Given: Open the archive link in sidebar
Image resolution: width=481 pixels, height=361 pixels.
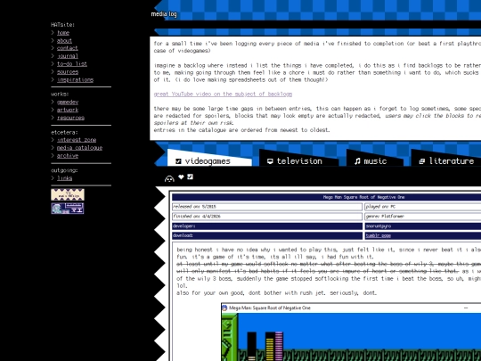Looking at the screenshot, I should click(68, 156).
